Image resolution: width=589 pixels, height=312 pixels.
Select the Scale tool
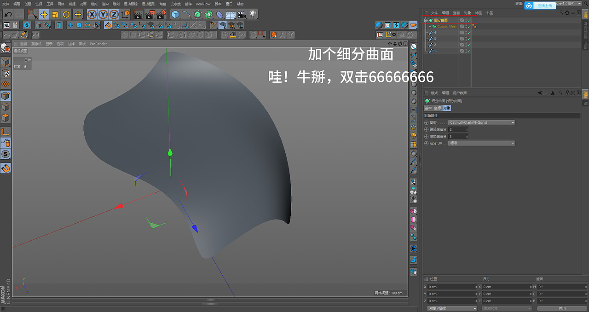click(54, 14)
